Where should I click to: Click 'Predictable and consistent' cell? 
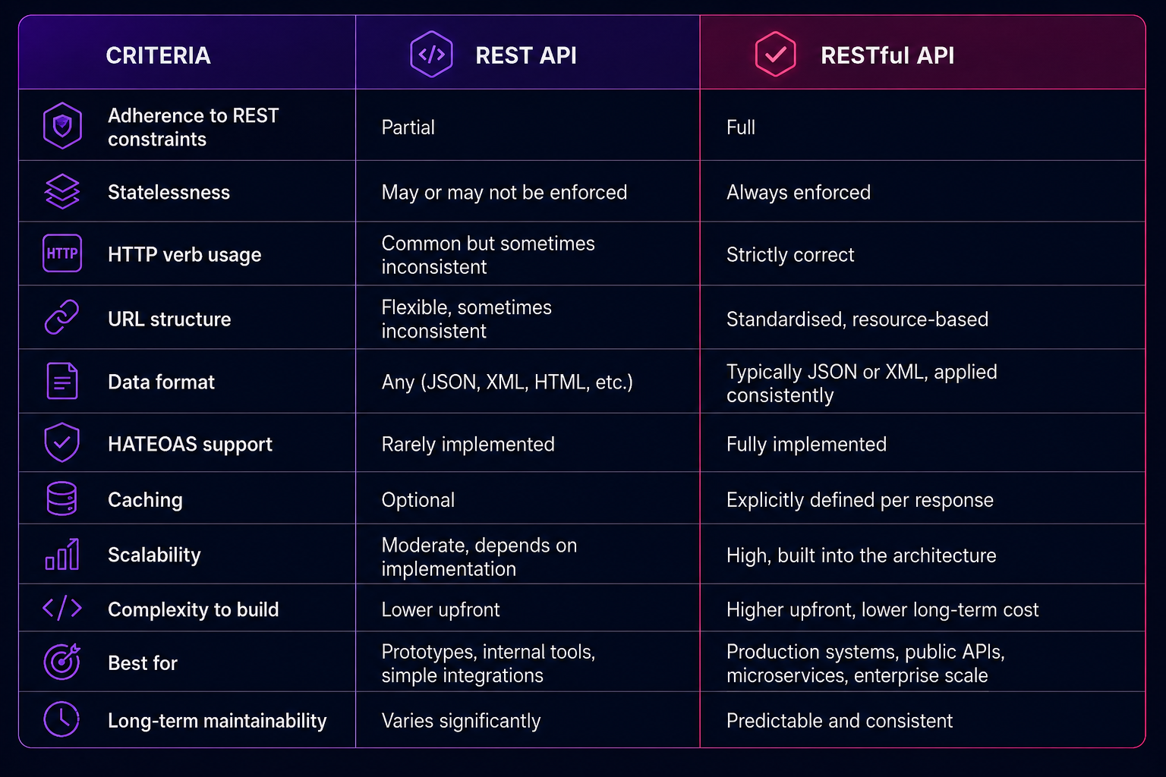coord(840,721)
